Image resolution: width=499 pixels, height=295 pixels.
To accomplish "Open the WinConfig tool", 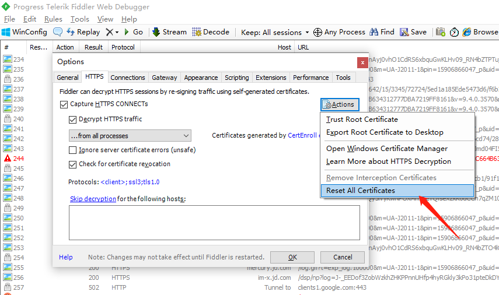I will [24, 32].
